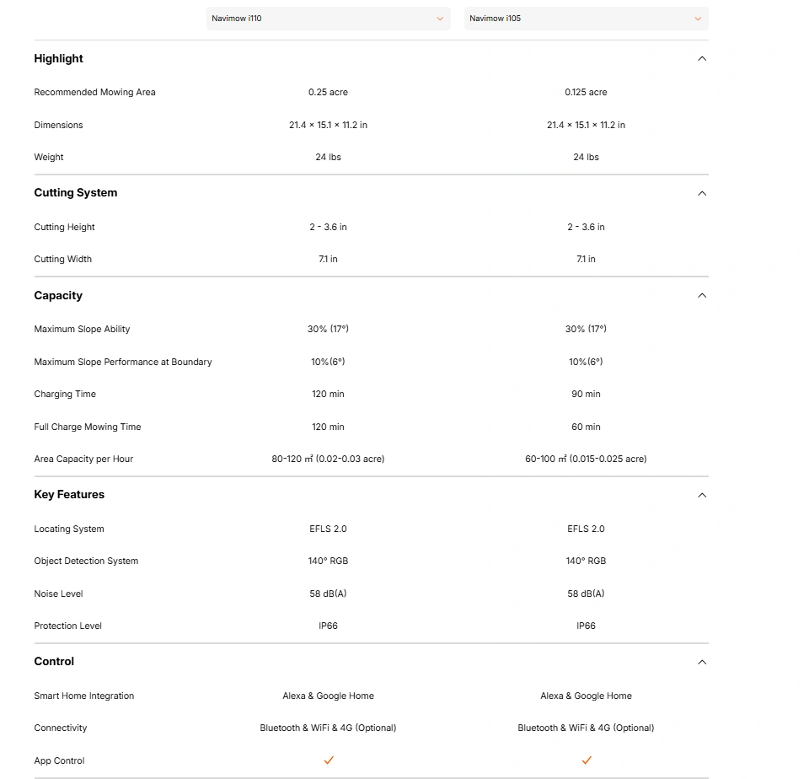Open the Navimow i110 model dropdown

(x=328, y=19)
